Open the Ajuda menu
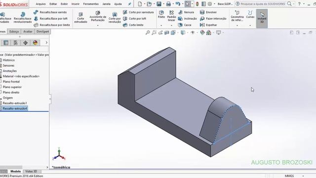The image size is (316, 178). pos(118,4)
